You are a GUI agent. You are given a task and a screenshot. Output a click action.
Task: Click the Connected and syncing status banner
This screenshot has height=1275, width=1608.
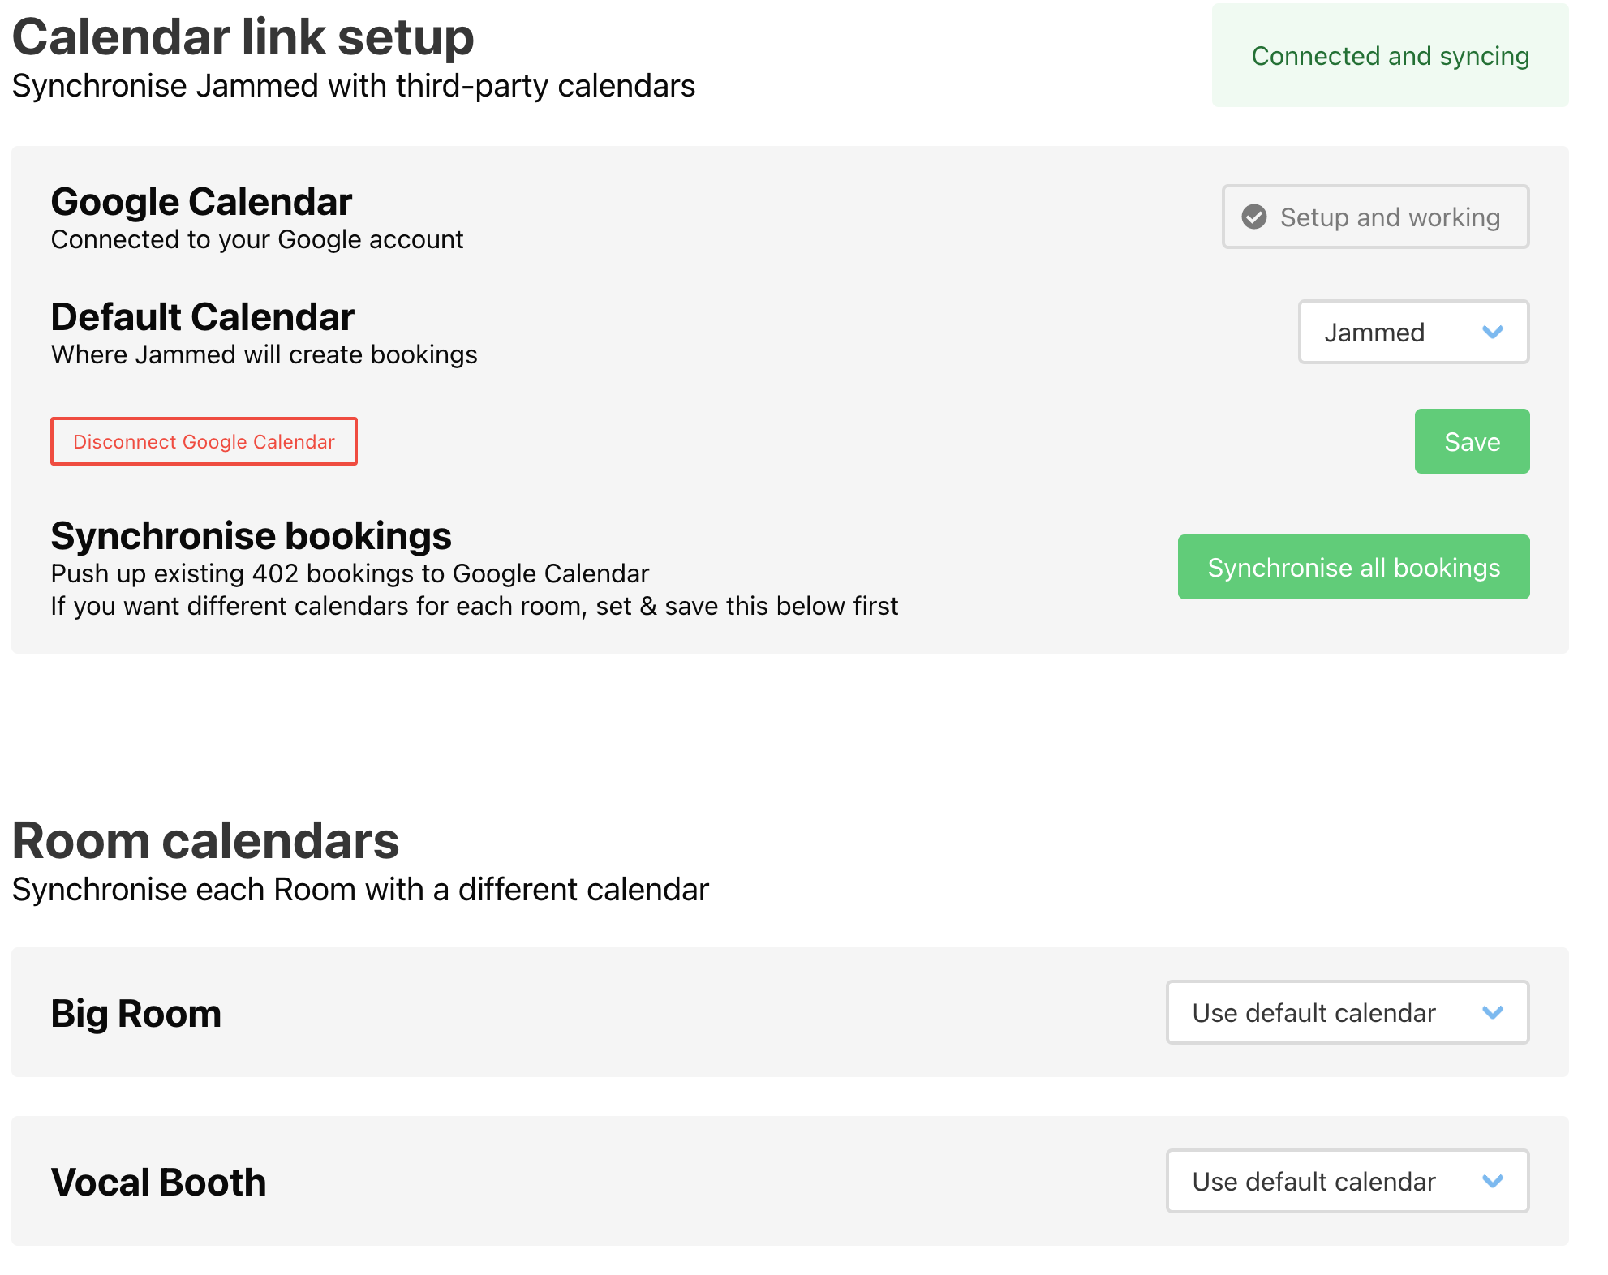click(1389, 56)
